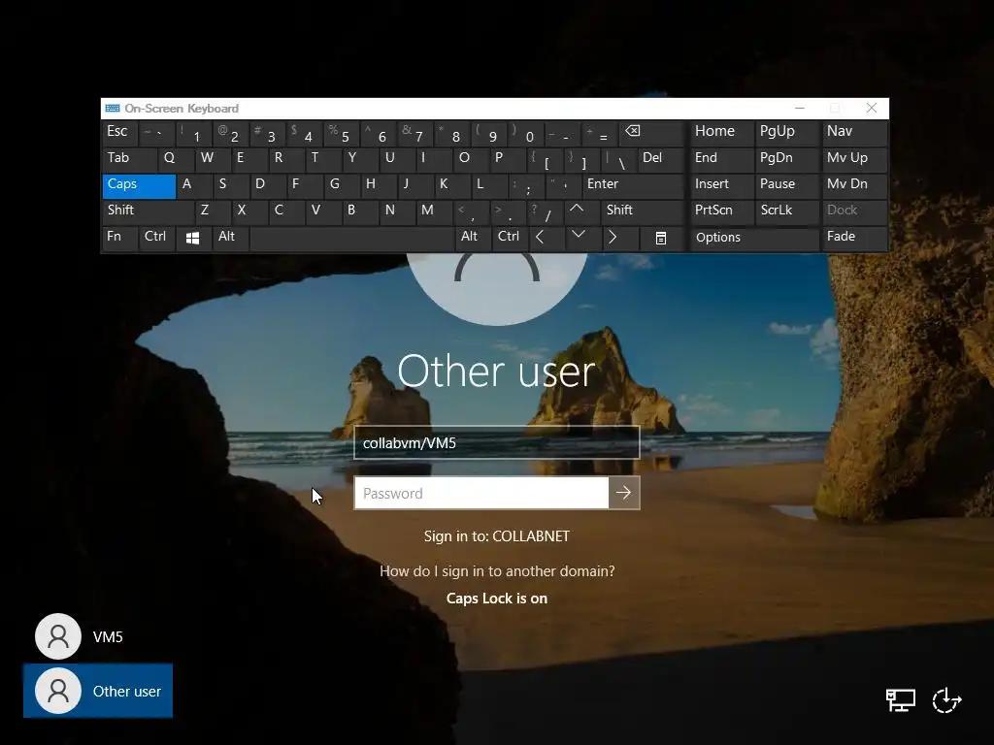Click the Mv Up key
The image size is (994, 745).
854,159
